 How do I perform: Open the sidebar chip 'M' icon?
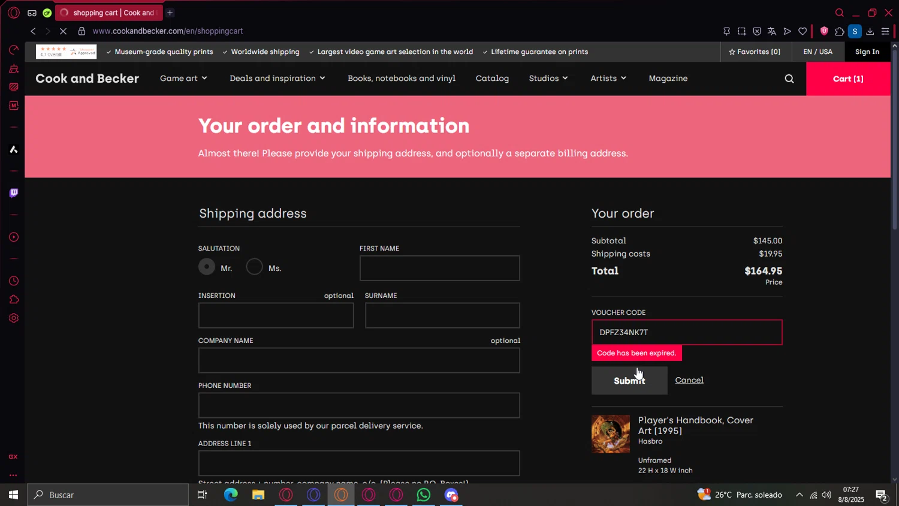tap(13, 106)
